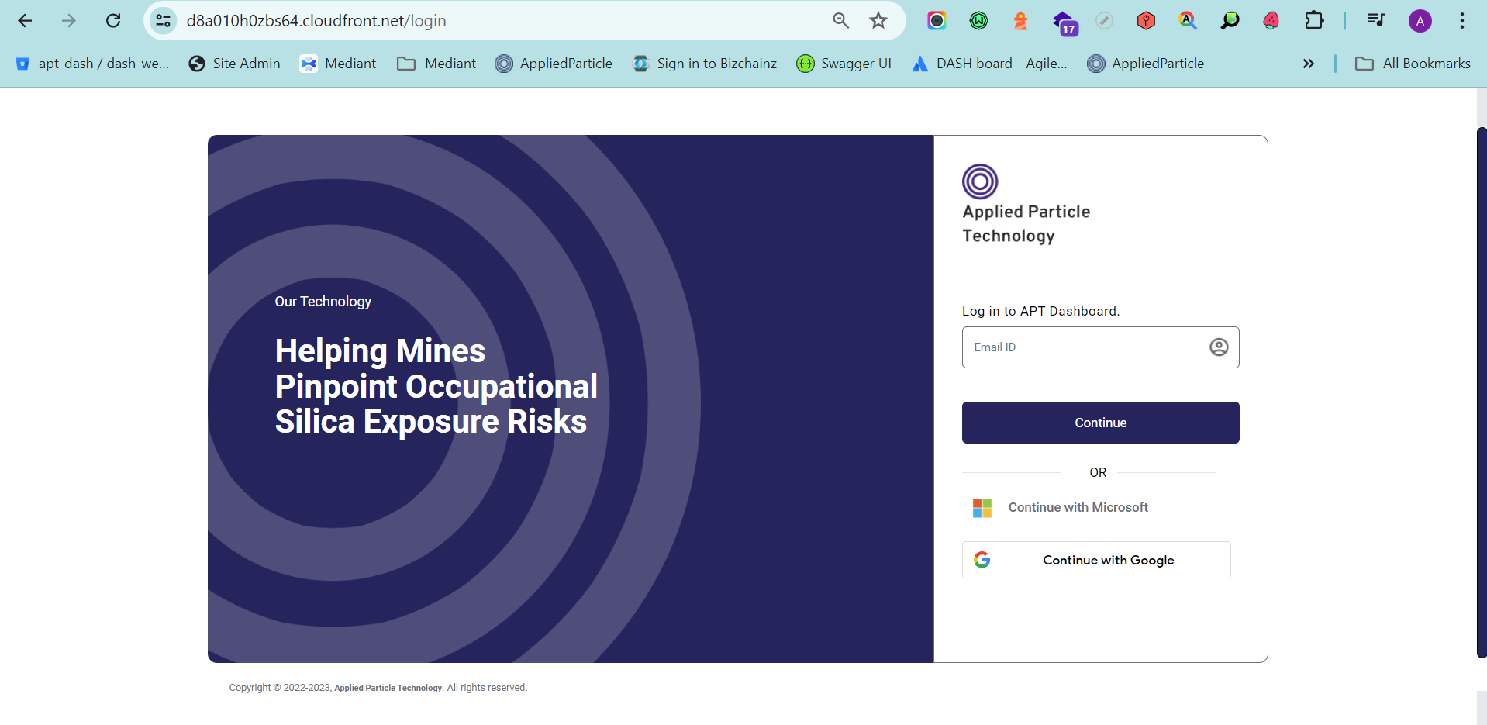Reload the login page

pos(113,21)
